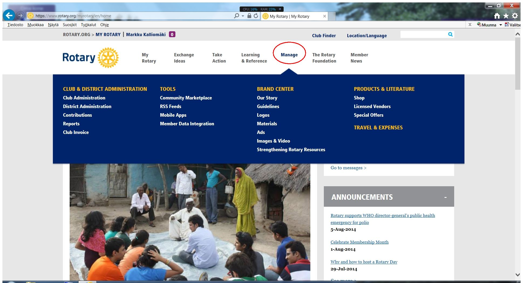Viewport: 523px width, 283px height.
Task: Select Exchange Ideas in main navigation
Action: [184, 58]
